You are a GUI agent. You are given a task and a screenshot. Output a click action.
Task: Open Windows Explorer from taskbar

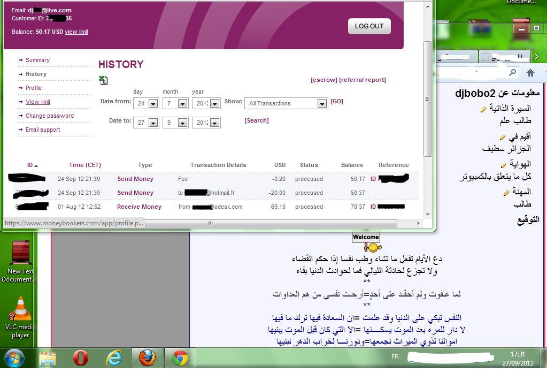pos(48,359)
